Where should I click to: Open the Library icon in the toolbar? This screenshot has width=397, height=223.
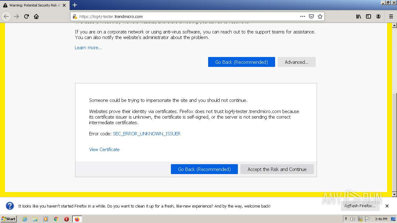359,16
